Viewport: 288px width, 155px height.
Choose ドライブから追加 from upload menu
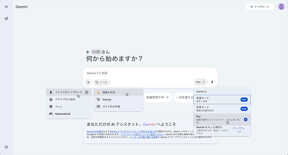click(65, 99)
